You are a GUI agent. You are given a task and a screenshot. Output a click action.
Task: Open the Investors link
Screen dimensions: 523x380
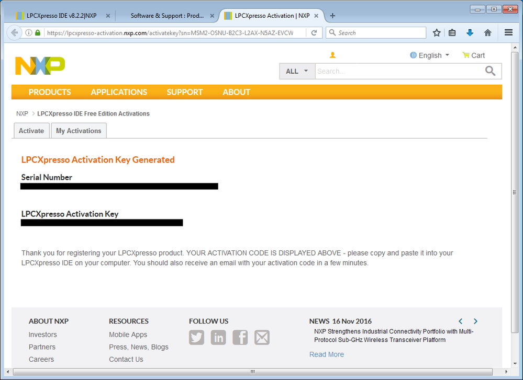43,335
